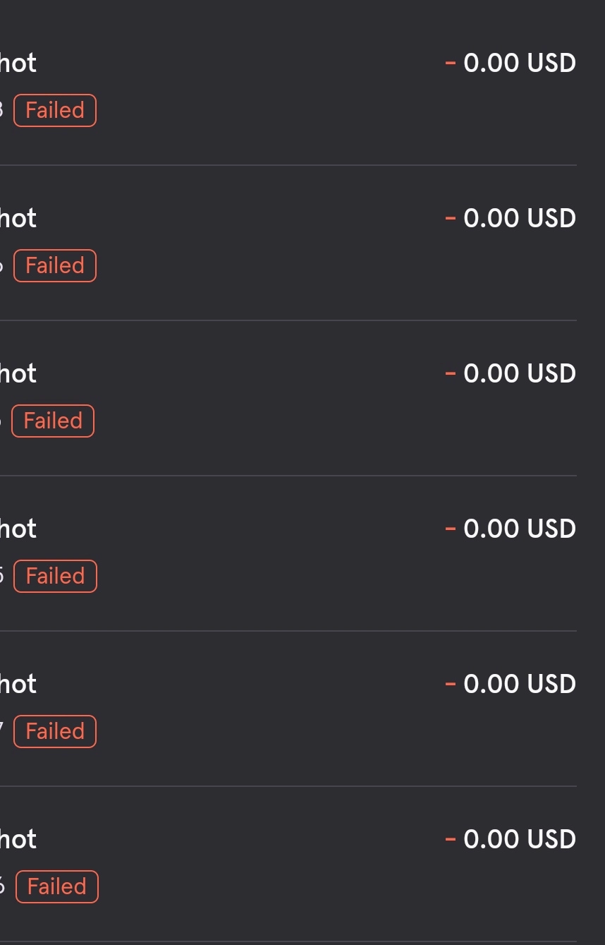Select the fifth transaction's 0.00 USD amount
605x945 pixels.
[520, 684]
